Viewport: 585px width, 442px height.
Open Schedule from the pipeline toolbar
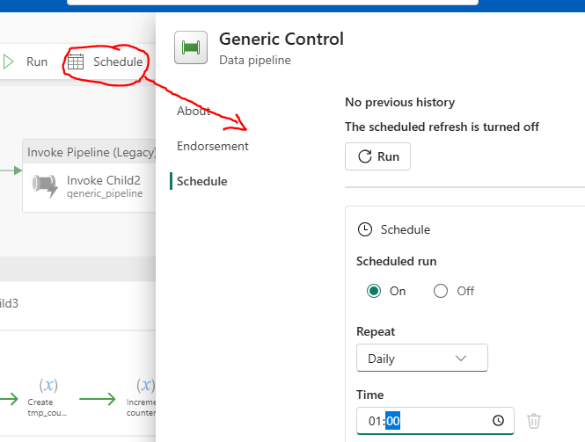click(106, 62)
